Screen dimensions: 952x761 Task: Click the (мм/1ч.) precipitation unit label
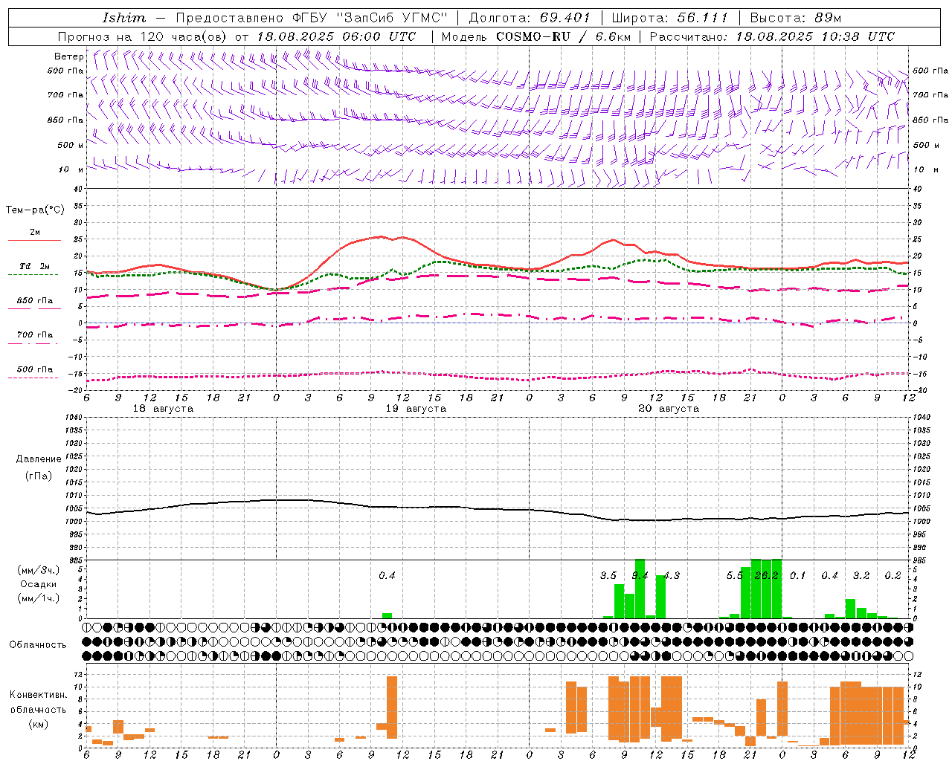39,598
